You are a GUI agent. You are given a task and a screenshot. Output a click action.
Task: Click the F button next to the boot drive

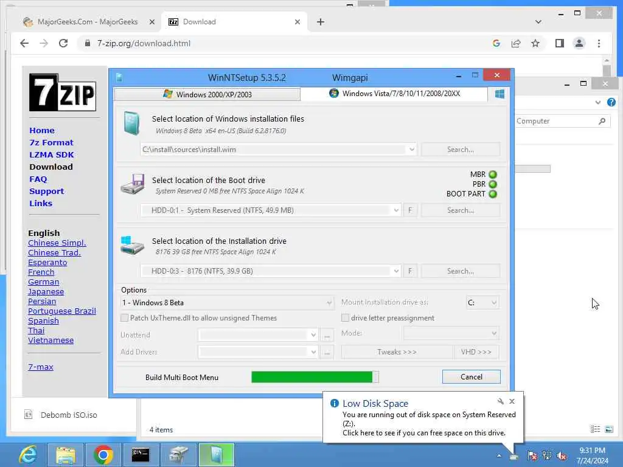(410, 210)
